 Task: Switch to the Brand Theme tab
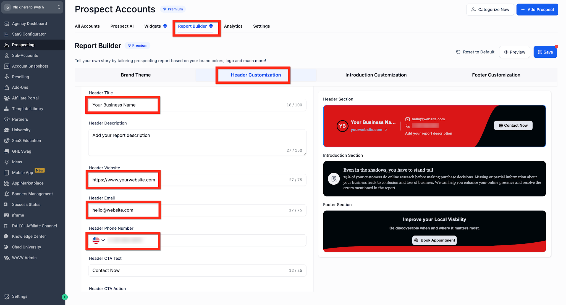coord(135,75)
